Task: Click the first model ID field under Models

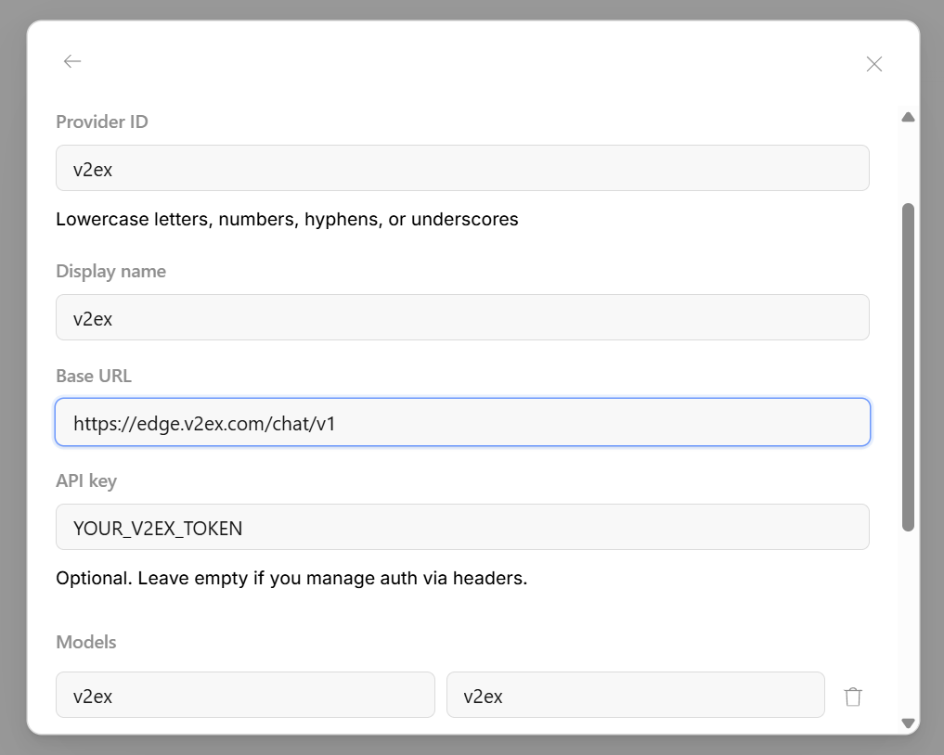Action: coord(245,695)
